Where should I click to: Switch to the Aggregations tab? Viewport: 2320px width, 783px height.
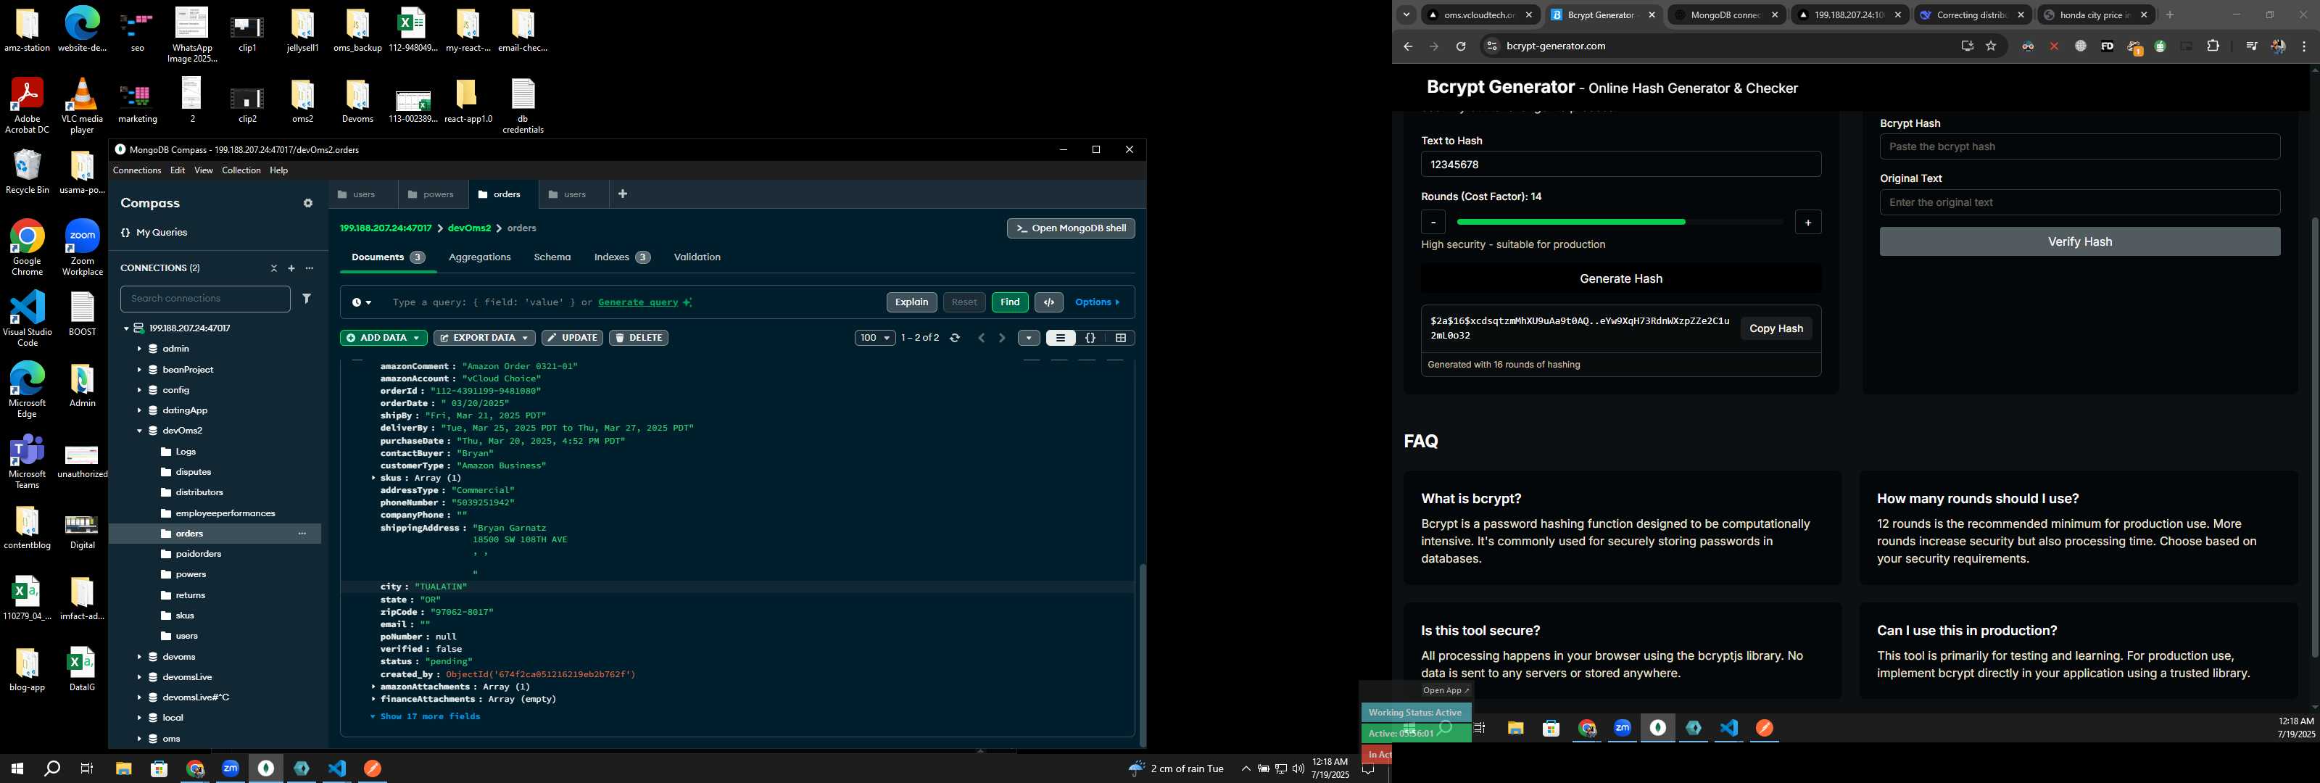click(479, 257)
